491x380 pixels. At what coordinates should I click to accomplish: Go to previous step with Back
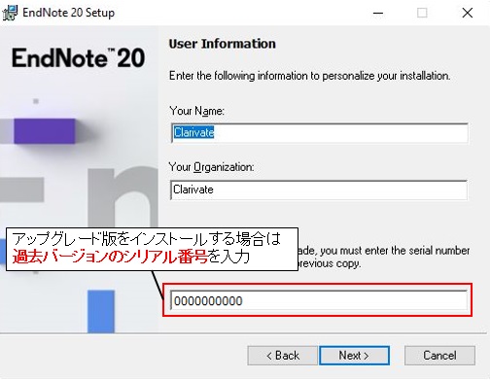pyautogui.click(x=282, y=356)
